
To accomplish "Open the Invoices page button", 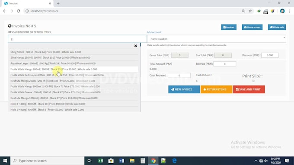I will 229,27.
